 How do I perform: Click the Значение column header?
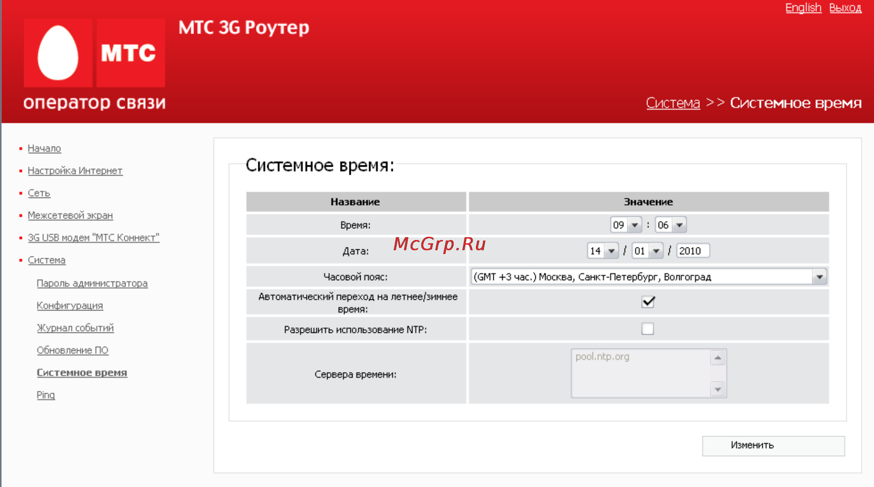pos(649,202)
